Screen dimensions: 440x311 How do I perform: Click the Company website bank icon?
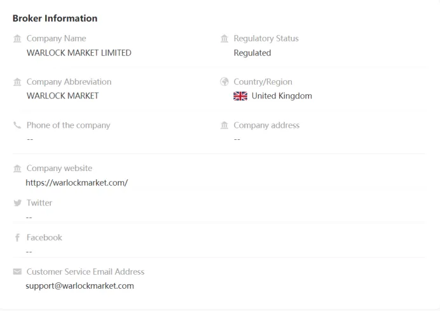pyautogui.click(x=17, y=169)
